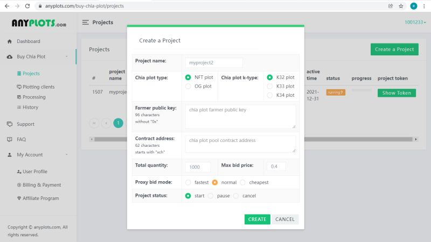Image resolution: width=431 pixels, height=242 pixels.
Task: Bookmark this page with star icon
Action: (x=401, y=6)
